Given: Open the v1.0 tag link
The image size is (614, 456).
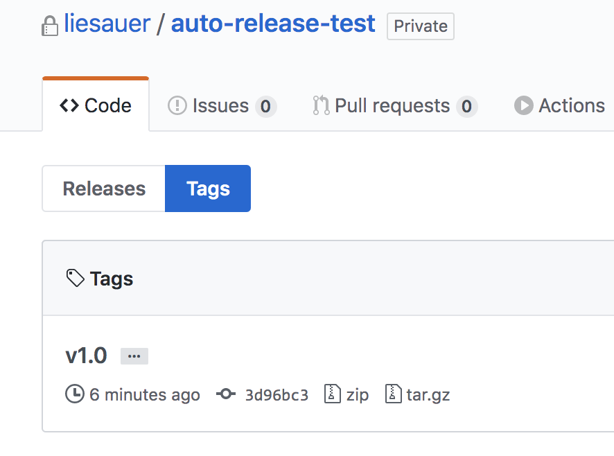Looking at the screenshot, I should pos(86,356).
